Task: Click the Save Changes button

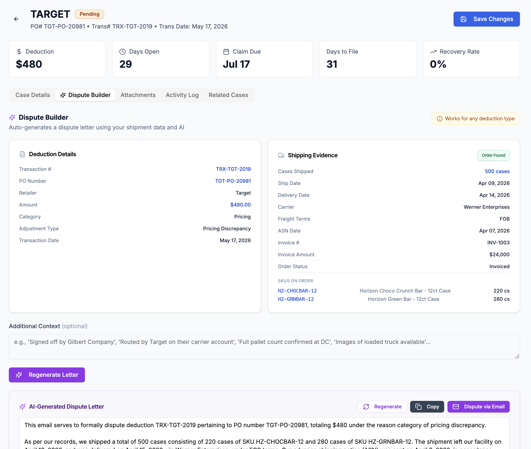Action: 486,19
